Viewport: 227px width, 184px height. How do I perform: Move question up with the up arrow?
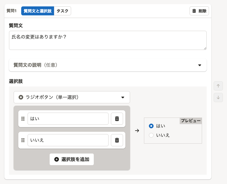point(218,86)
